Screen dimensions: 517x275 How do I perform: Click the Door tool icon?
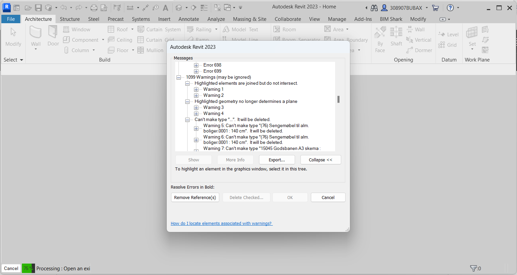(53, 36)
